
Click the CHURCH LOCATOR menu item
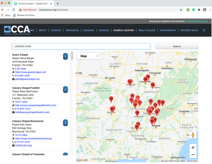[x=124, y=30]
